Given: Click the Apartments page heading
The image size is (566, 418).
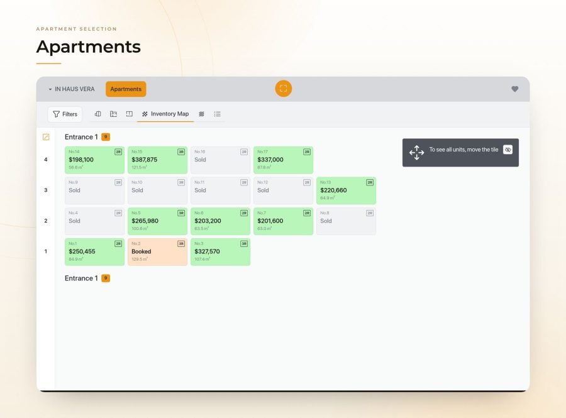Looking at the screenshot, I should pos(89,47).
